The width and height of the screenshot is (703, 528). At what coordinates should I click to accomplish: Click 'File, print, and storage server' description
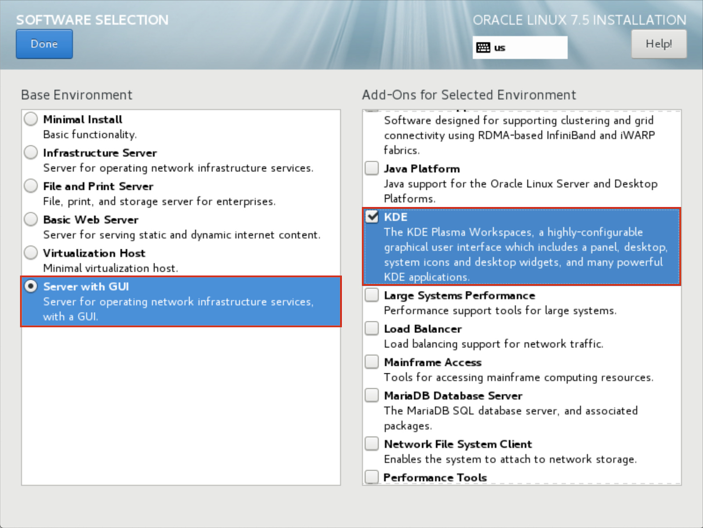(159, 201)
